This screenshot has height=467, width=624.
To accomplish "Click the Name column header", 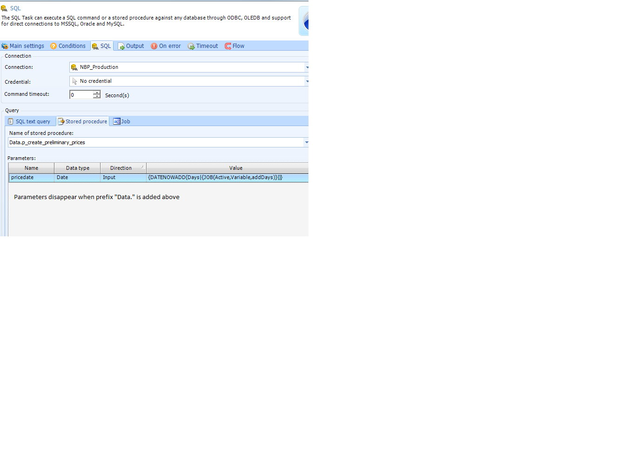I will (31, 168).
